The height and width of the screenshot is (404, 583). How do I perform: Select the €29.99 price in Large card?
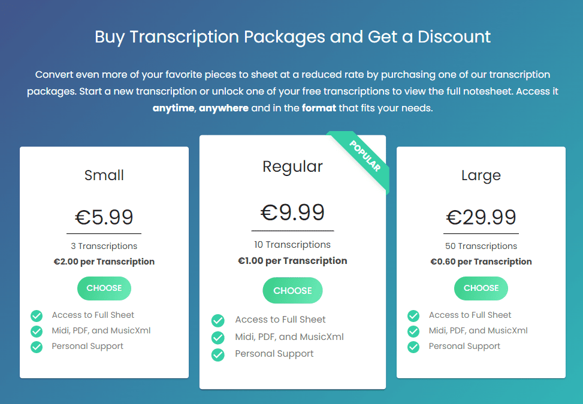481,217
